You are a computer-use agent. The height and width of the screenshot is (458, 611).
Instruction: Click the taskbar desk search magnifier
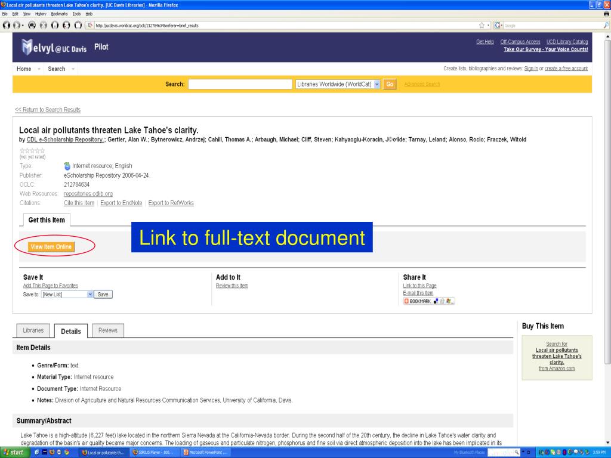516,452
